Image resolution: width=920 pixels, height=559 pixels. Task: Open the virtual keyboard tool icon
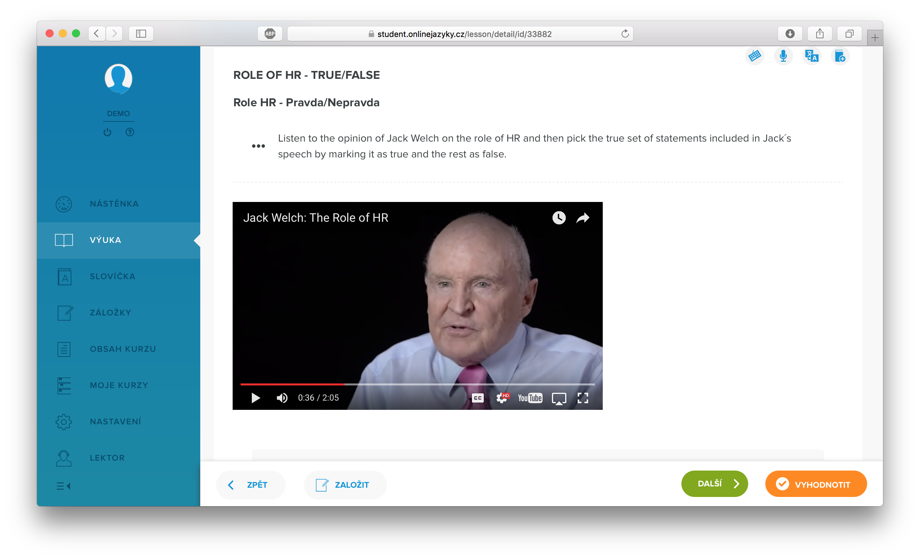(x=754, y=56)
